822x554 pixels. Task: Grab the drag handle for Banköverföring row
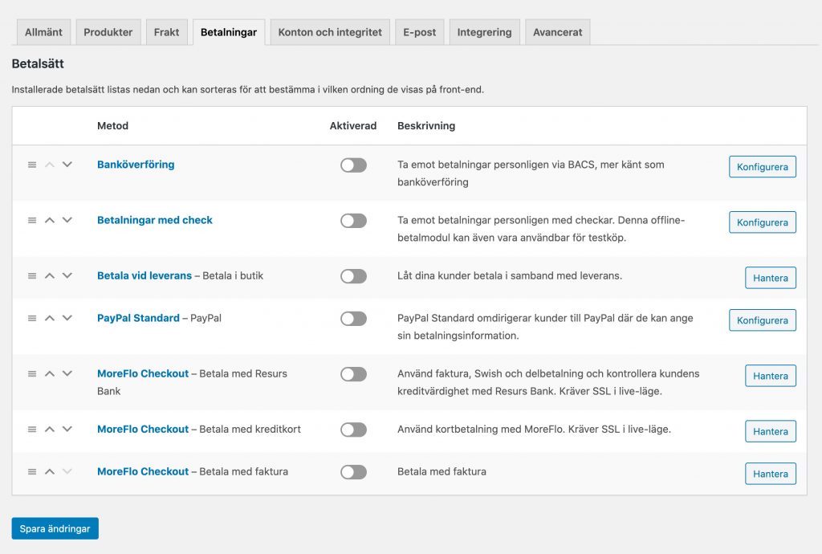point(32,165)
